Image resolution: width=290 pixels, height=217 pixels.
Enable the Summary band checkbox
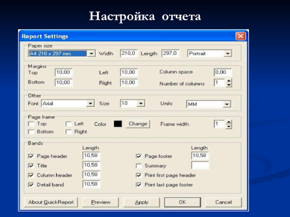point(139,166)
